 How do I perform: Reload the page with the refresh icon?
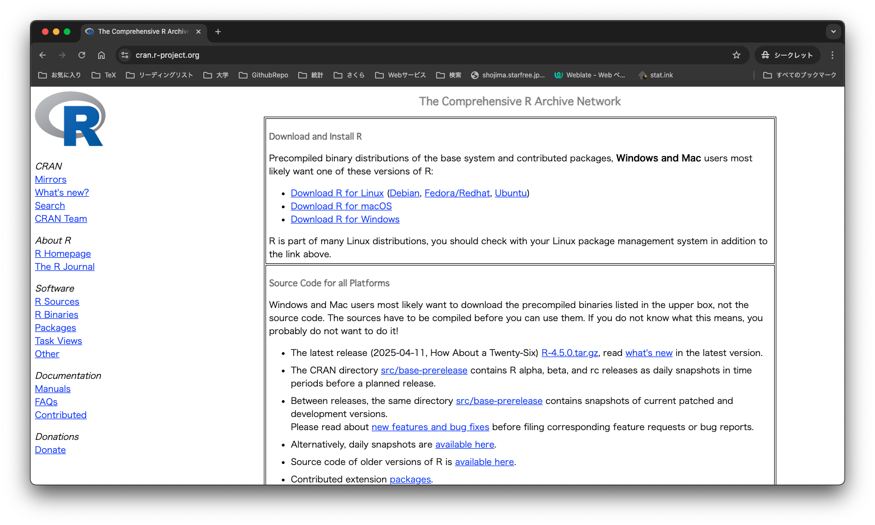coord(82,55)
